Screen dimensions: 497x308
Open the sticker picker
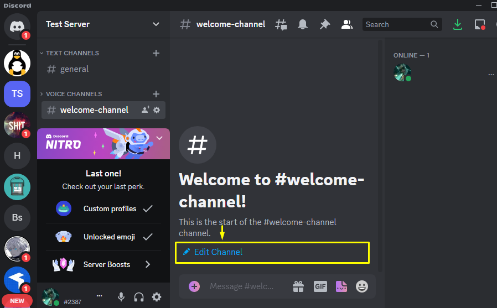(341, 286)
